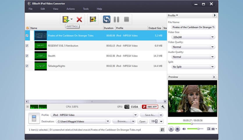243x140 pixels.
Task: Open the Save As dropdown arrow
Action: pyautogui.click(x=161, y=115)
